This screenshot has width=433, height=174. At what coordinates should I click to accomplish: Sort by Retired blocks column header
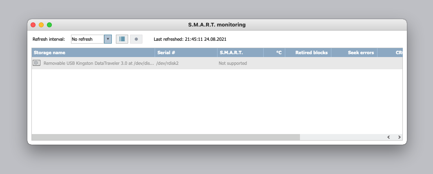(x=308, y=53)
